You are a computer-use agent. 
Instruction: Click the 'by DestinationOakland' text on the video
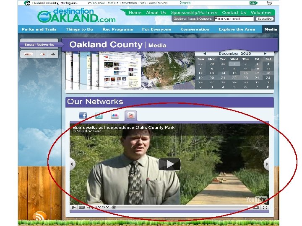tap(87, 131)
